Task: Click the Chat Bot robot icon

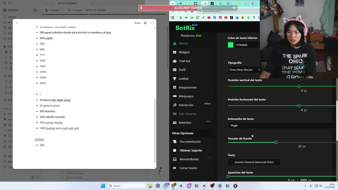Action: point(175,61)
